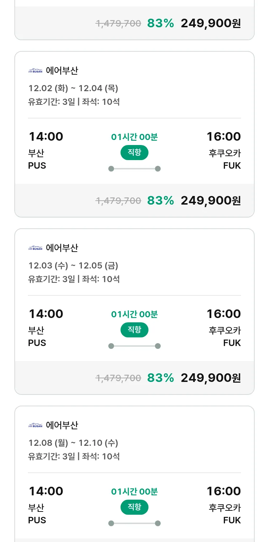Select the 12.02 (화) ~ 12.04 (목) flight

tap(73, 88)
